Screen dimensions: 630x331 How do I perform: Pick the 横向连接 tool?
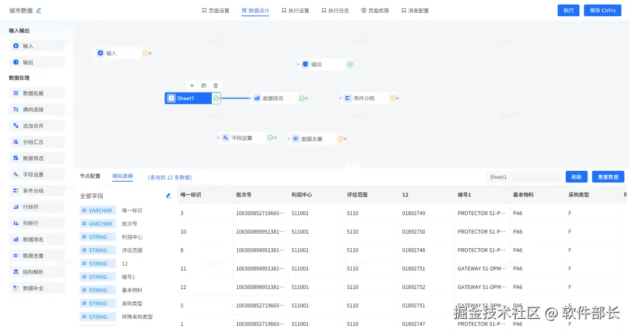37,110
